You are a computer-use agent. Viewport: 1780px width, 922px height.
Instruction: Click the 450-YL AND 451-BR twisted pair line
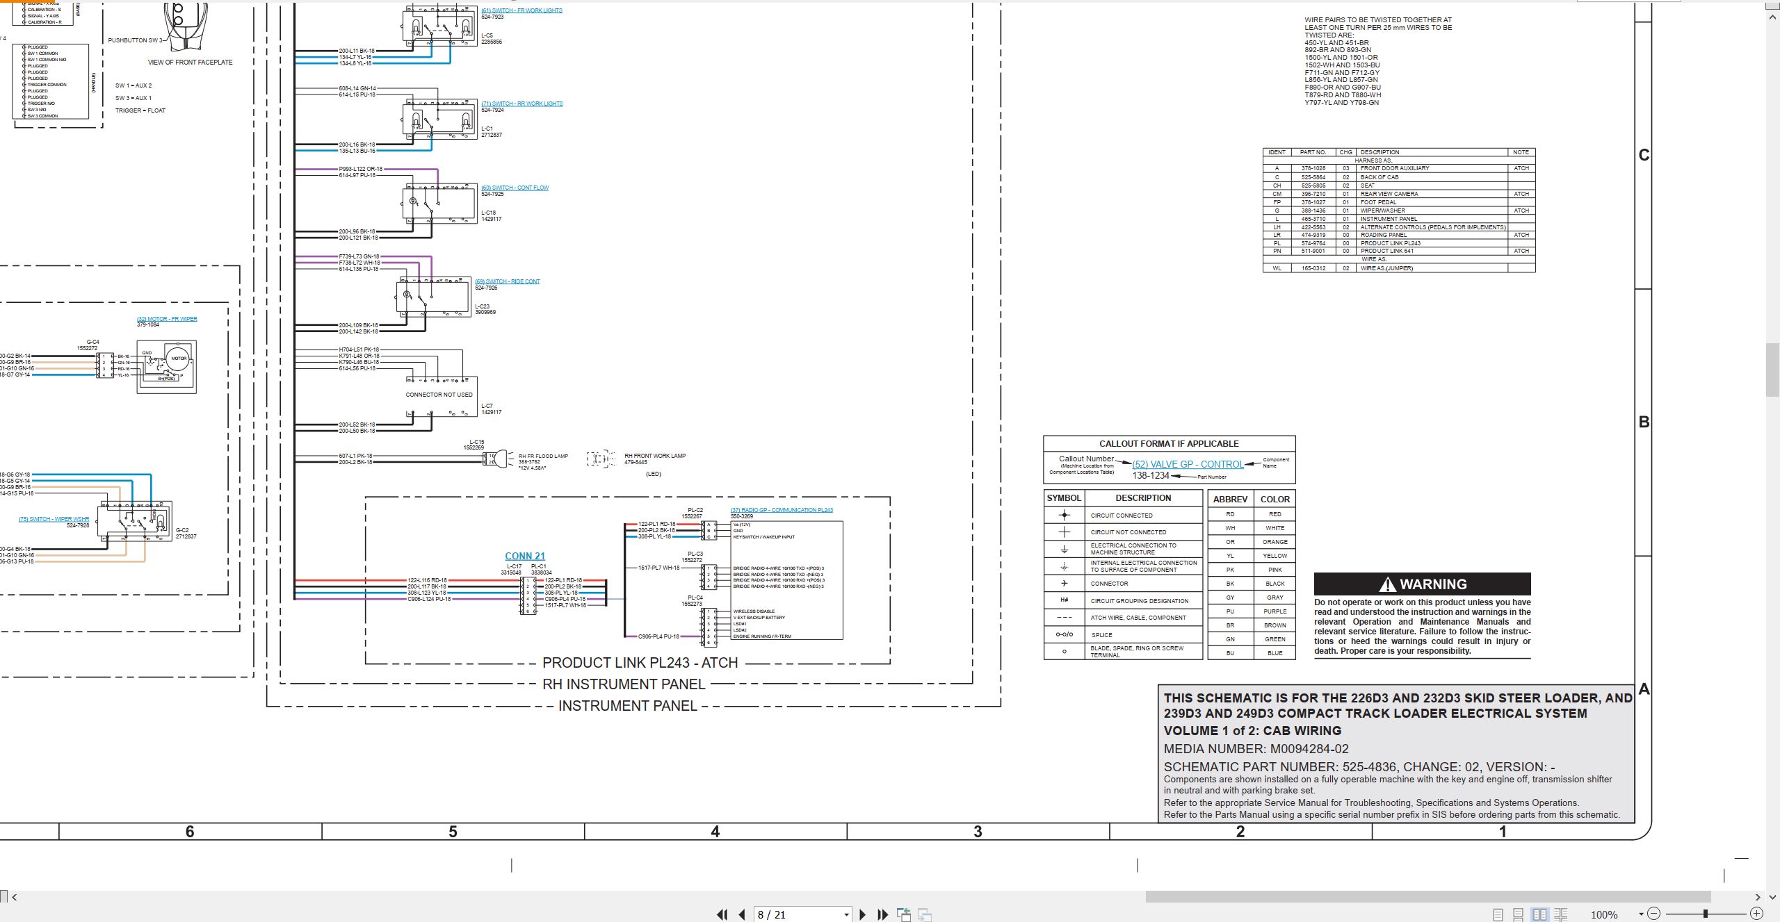click(1336, 43)
